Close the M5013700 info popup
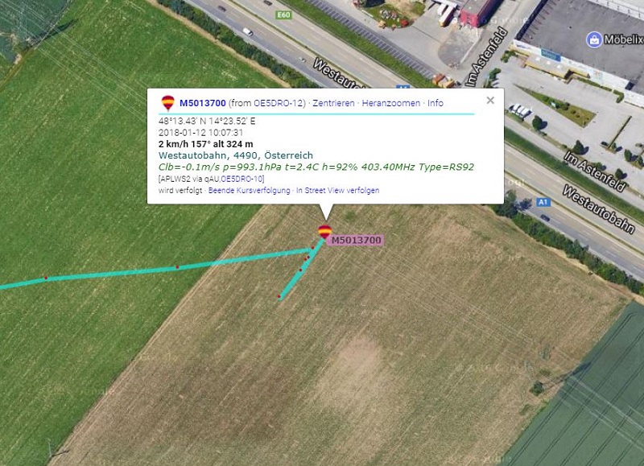 (x=490, y=100)
